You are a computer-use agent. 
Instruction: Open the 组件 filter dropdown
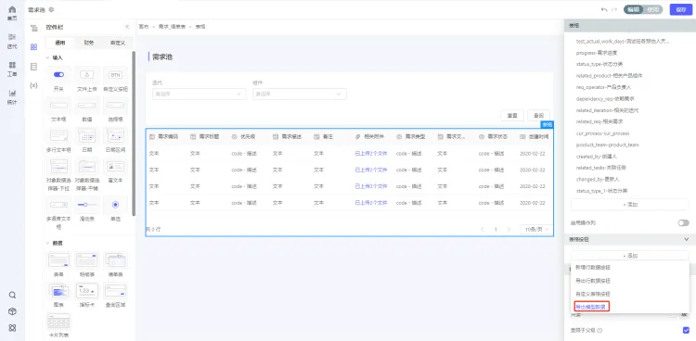[x=300, y=94]
